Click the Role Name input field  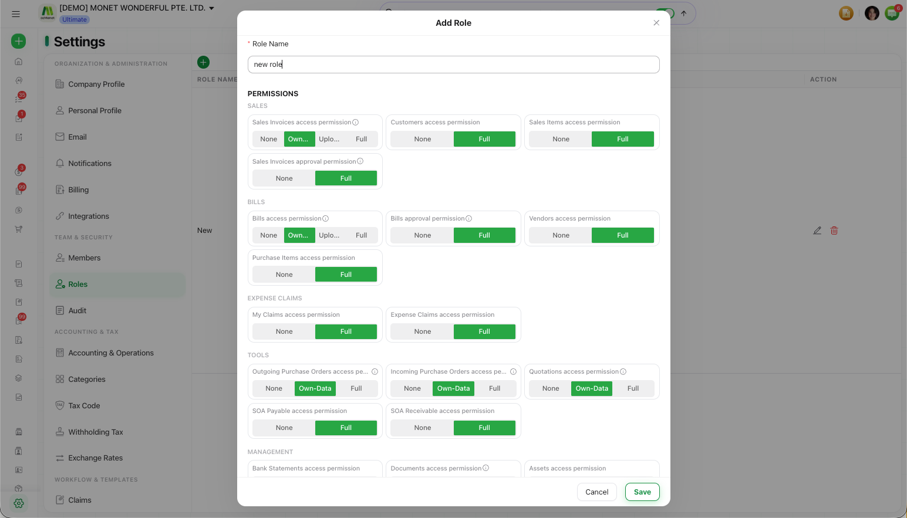click(454, 65)
